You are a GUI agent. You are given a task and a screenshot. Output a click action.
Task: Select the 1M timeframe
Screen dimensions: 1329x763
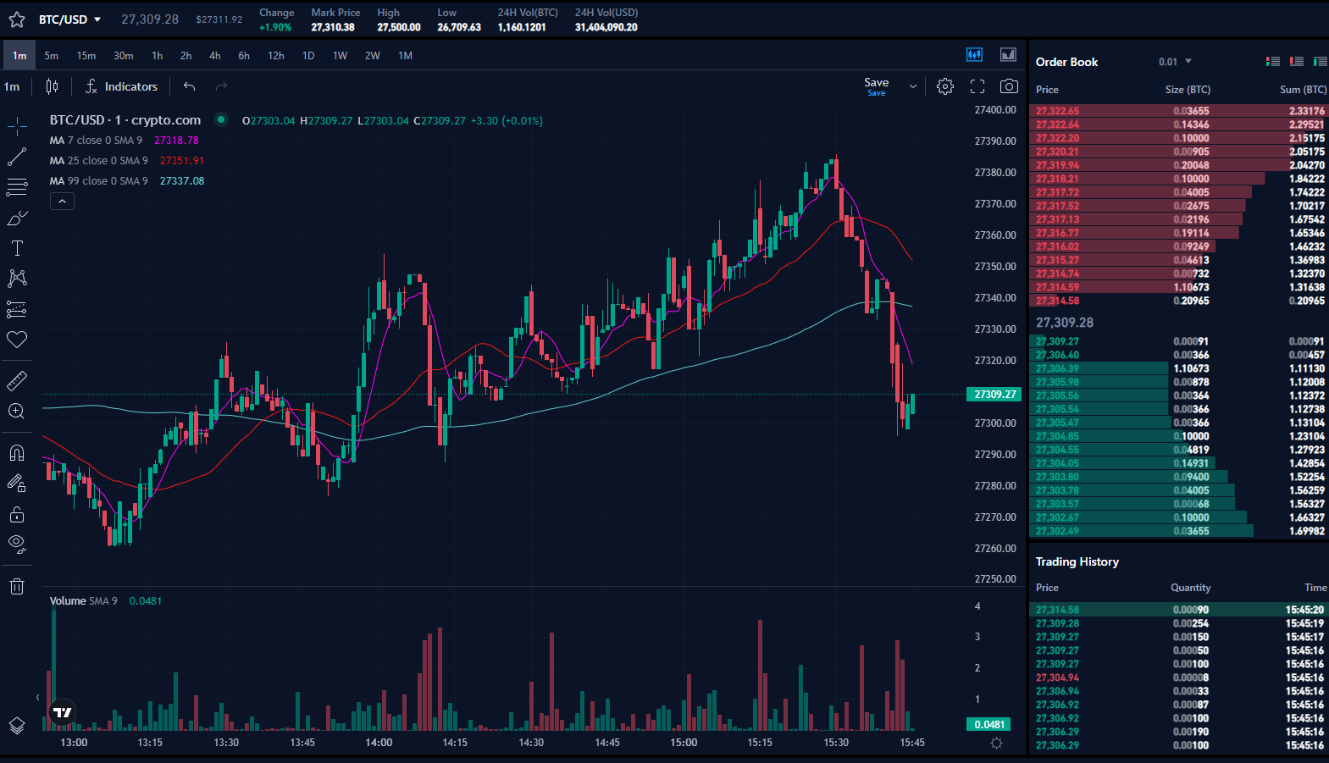[x=406, y=56]
